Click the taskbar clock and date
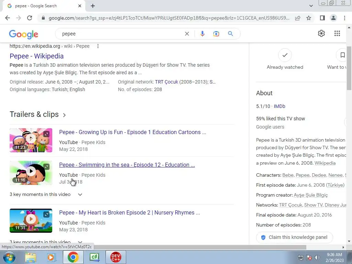 pyautogui.click(x=334, y=257)
